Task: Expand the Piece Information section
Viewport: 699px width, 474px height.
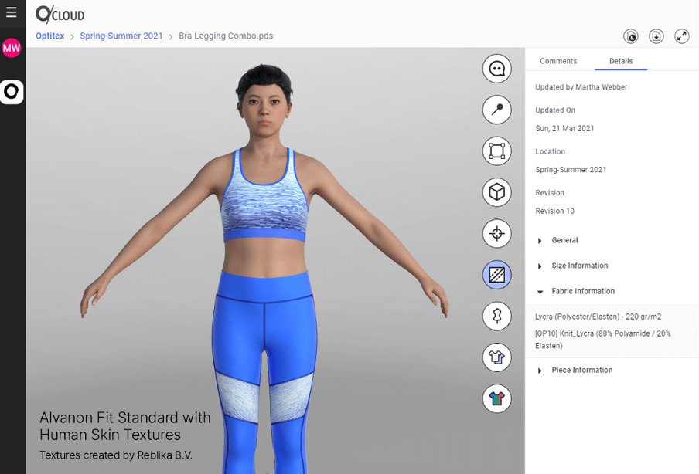Action: [581, 370]
